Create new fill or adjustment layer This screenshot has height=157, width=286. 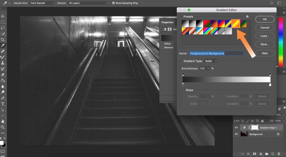tap(261, 154)
